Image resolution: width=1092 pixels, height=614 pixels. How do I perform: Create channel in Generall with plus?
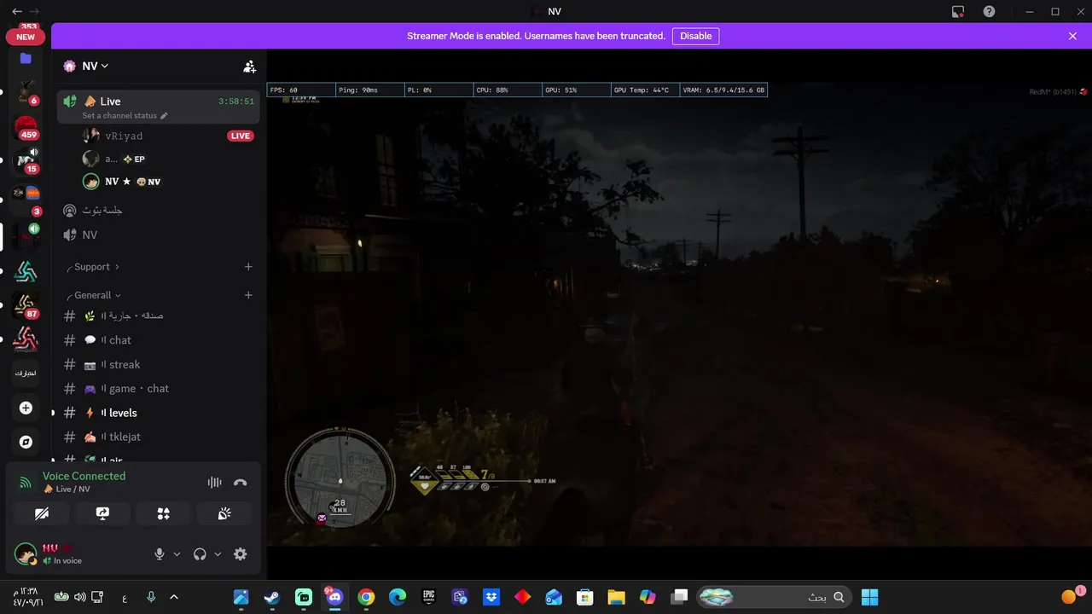click(x=248, y=295)
